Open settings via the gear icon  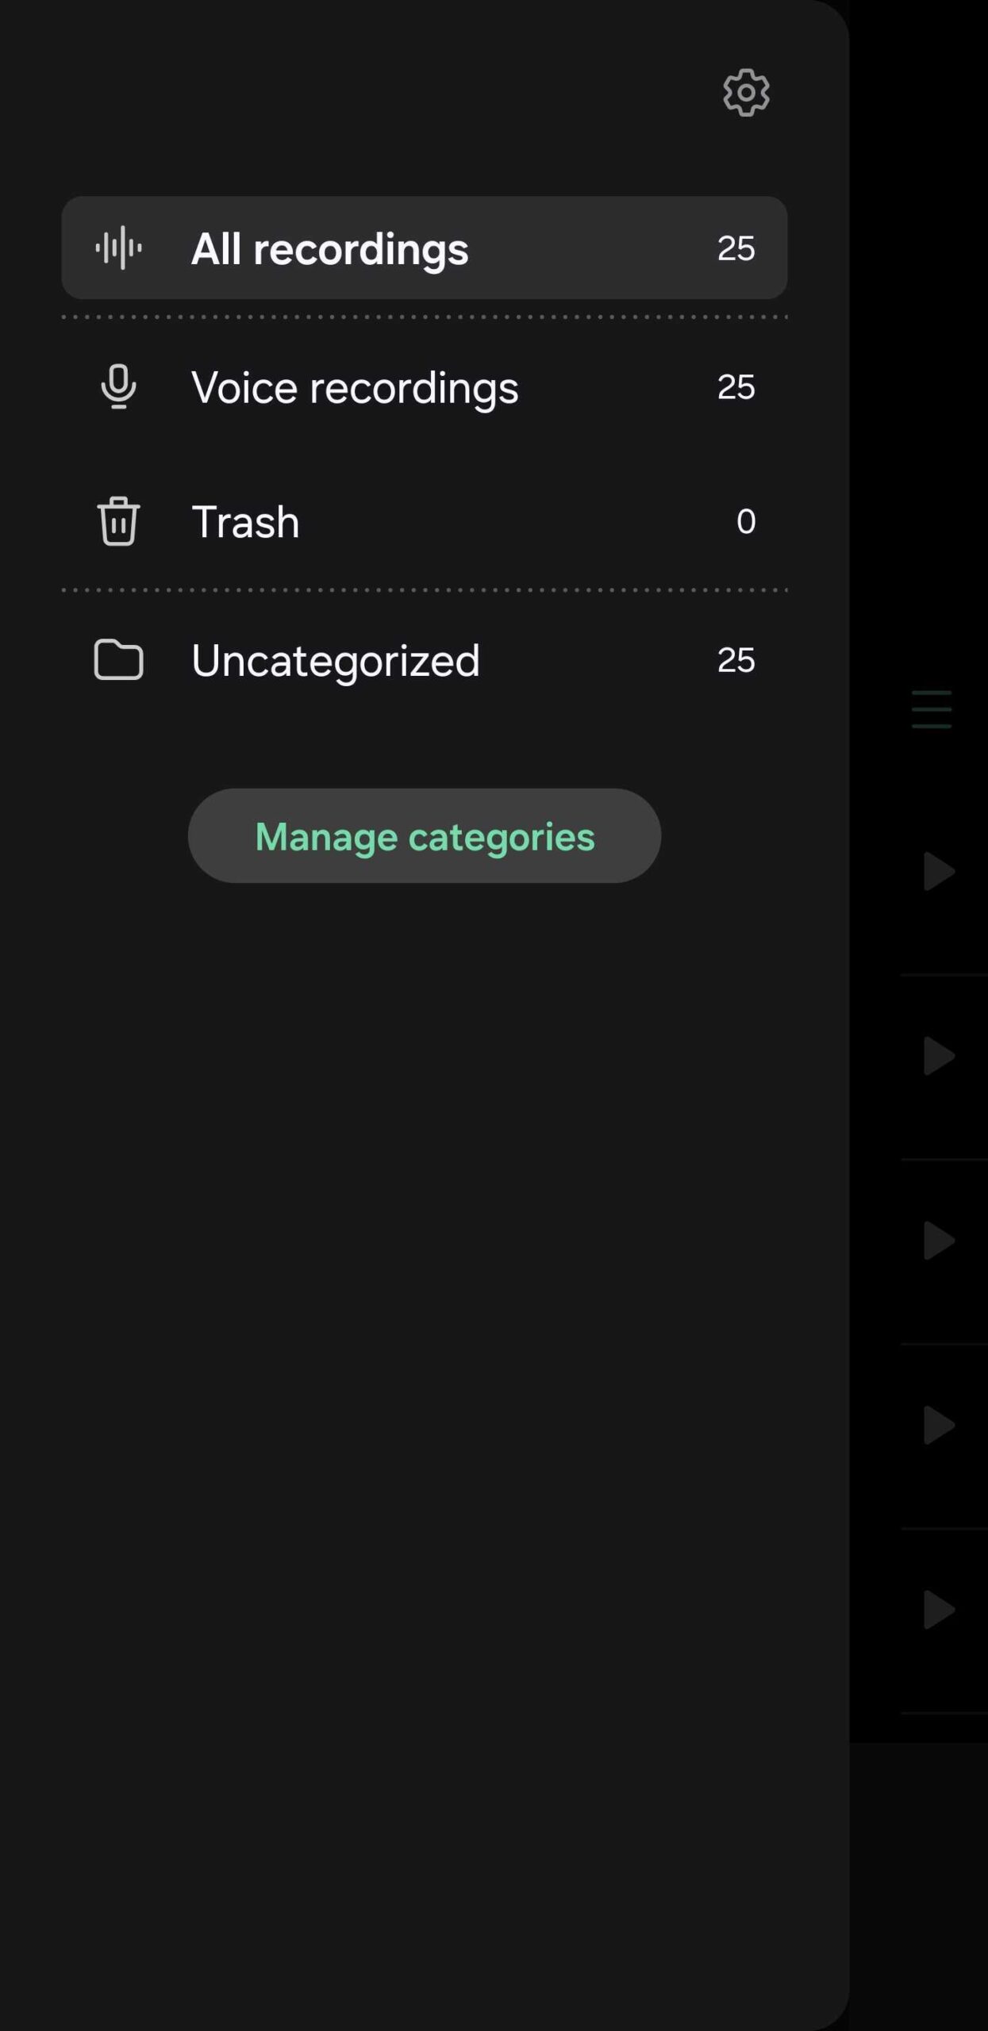746,93
